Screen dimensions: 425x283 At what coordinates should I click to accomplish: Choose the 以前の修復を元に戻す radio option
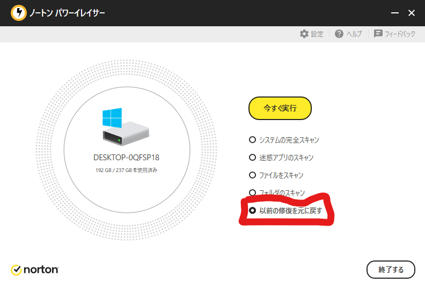tap(252, 210)
